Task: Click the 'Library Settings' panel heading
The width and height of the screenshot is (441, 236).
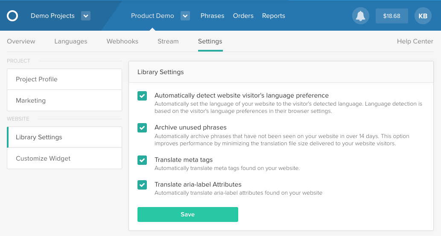Action: (x=161, y=72)
